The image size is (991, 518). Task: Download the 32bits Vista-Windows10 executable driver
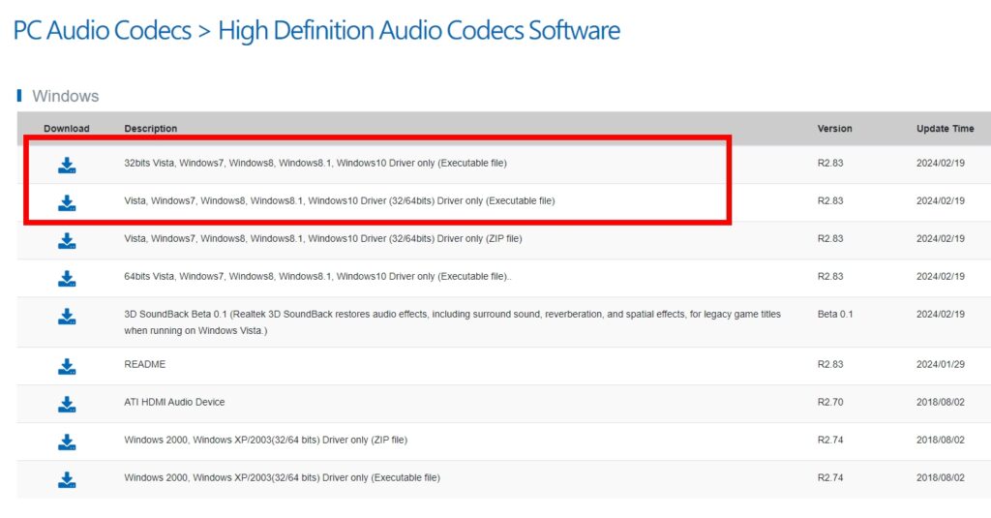pyautogui.click(x=67, y=166)
